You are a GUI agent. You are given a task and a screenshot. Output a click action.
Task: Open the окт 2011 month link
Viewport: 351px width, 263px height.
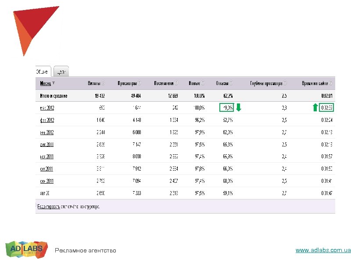click(47, 169)
